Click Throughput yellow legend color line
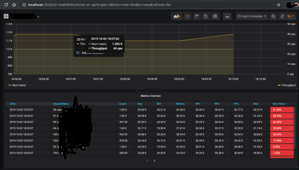299x170 pixels. click(279, 85)
